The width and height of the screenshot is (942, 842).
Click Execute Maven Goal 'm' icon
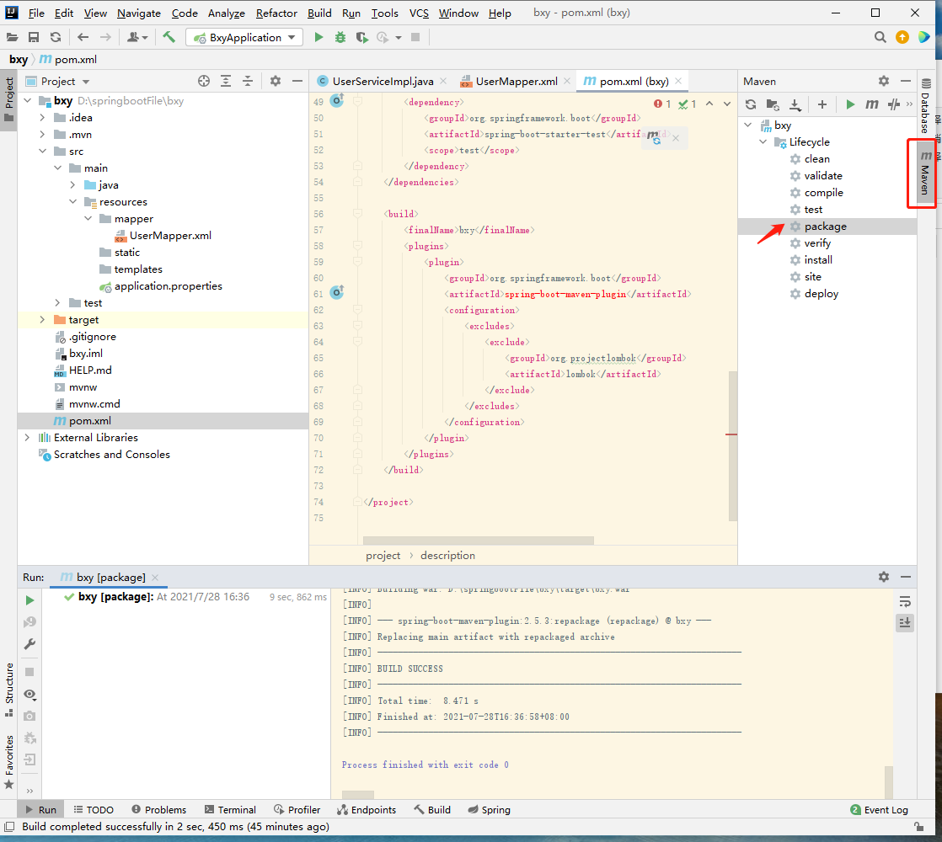coord(872,104)
